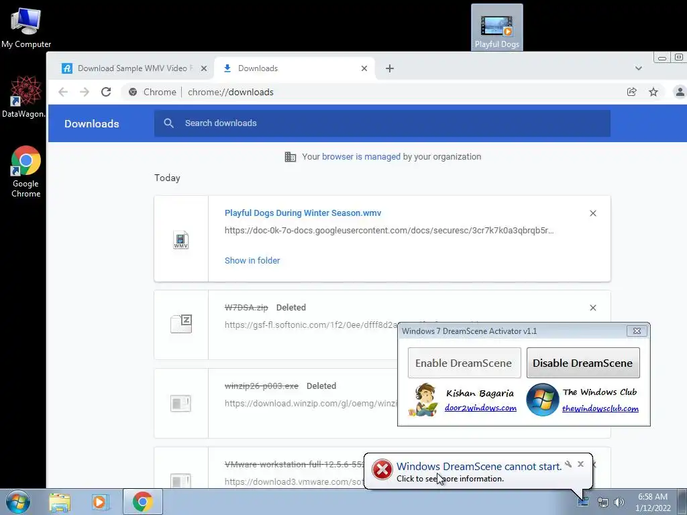
Task: Open notification options wrench icon
Action: click(x=568, y=464)
